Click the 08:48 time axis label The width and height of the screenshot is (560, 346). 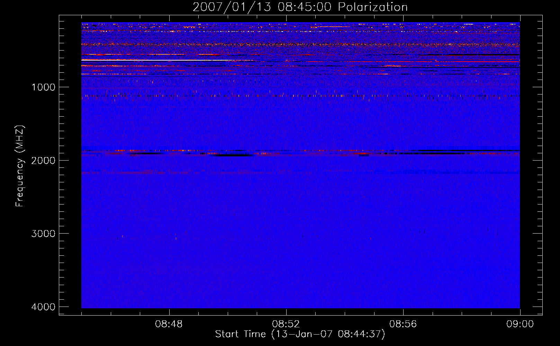tap(169, 324)
